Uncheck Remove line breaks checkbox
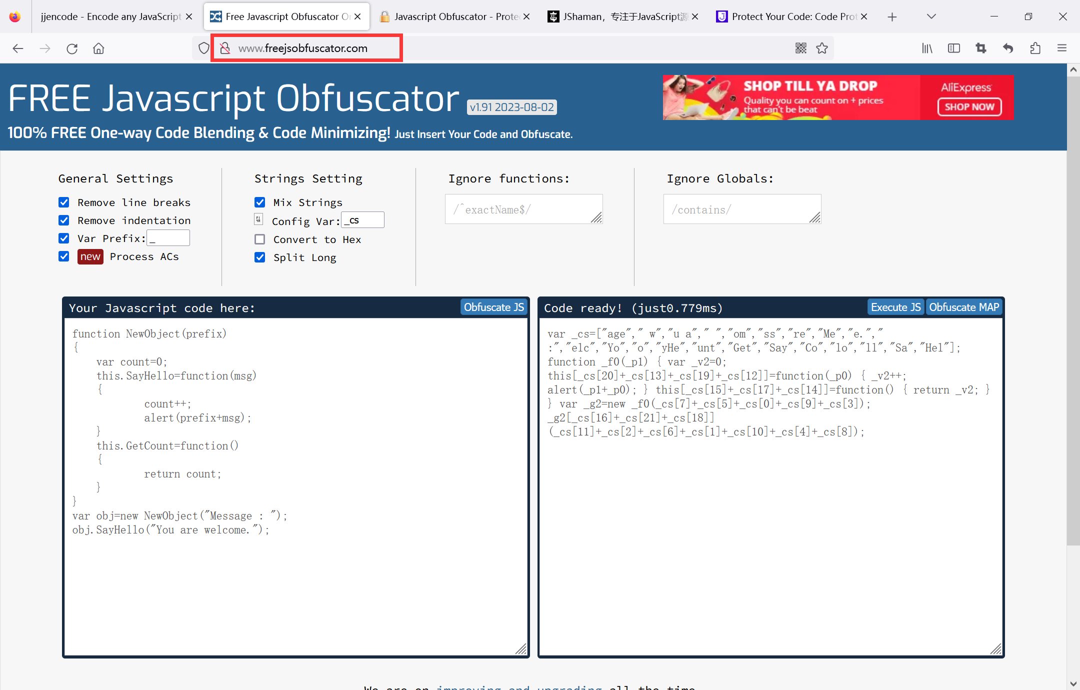The image size is (1080, 690). coord(64,202)
